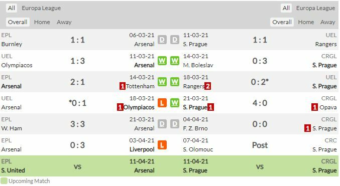Switch right panel to Away matches

point(327,22)
